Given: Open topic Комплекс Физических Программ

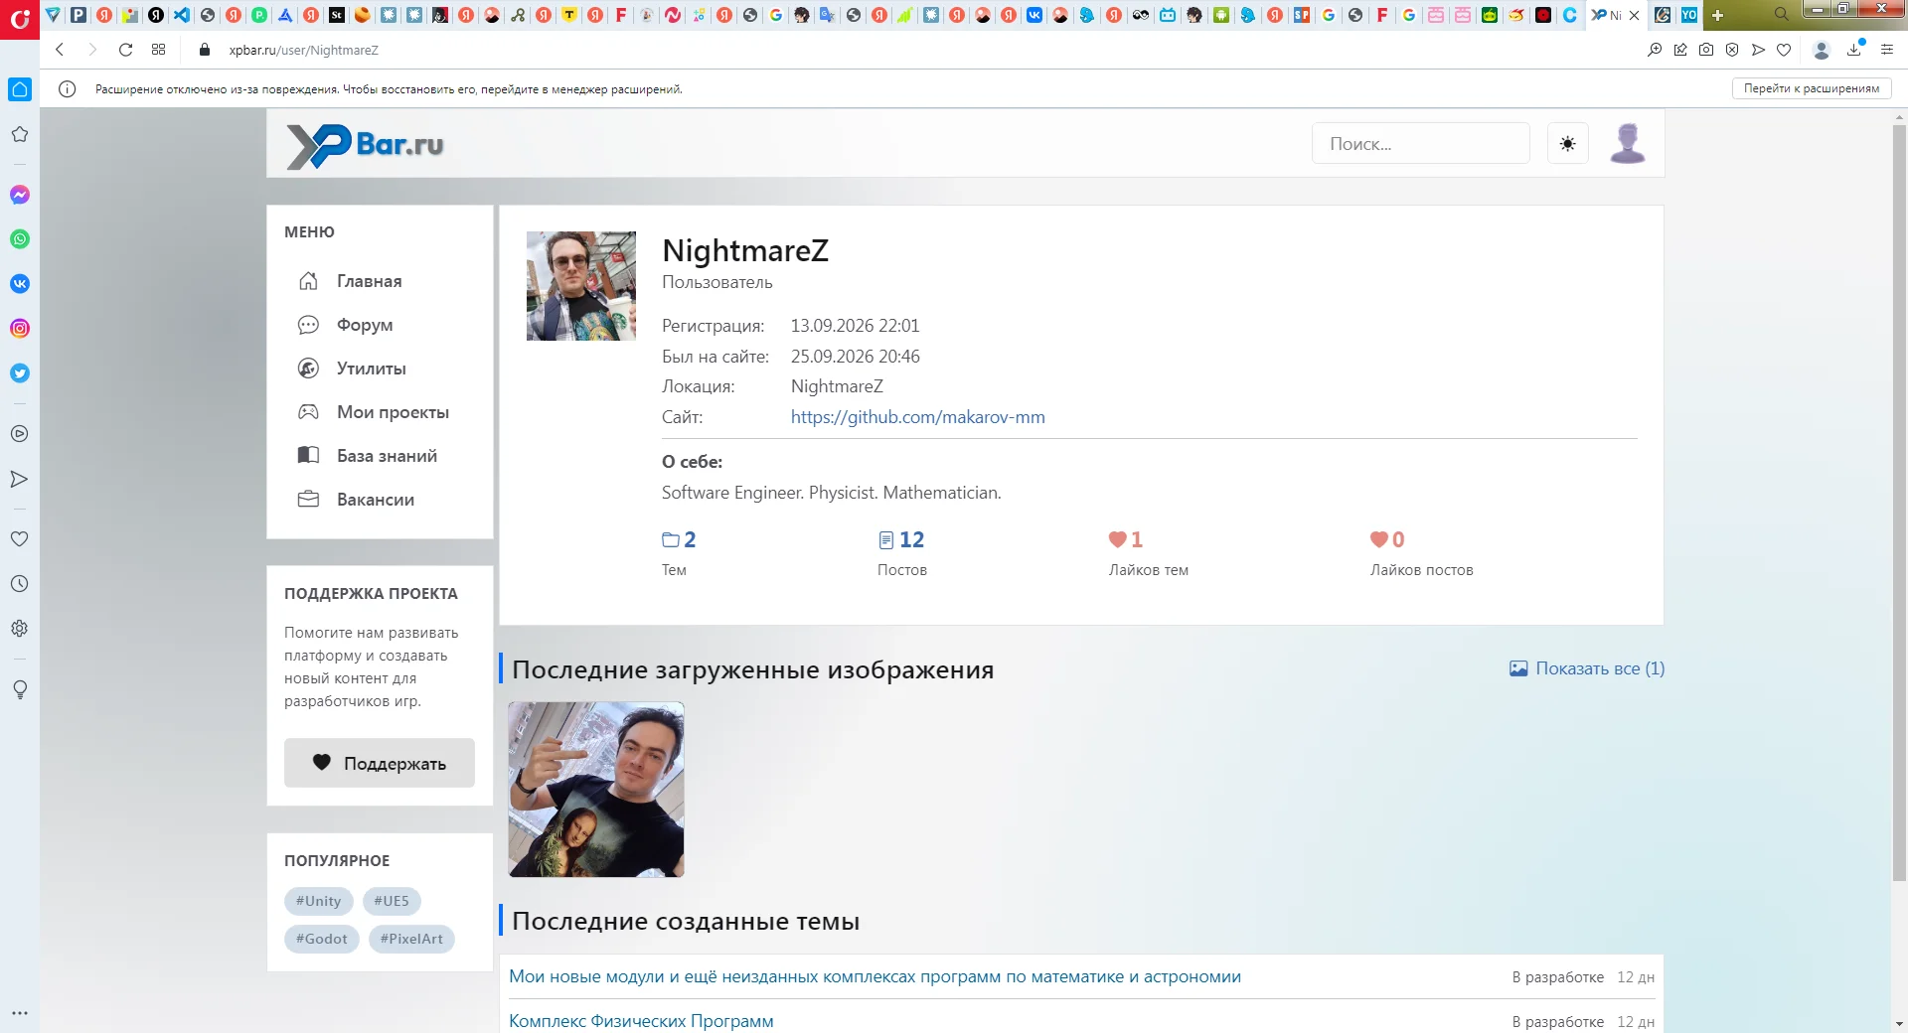Looking at the screenshot, I should (641, 1021).
